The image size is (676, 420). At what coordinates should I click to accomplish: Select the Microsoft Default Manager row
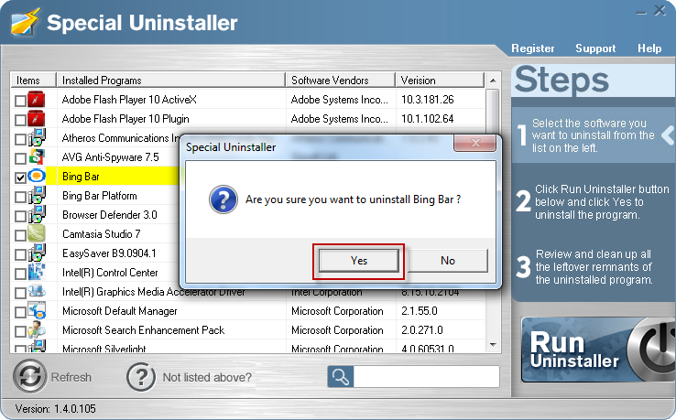248,310
